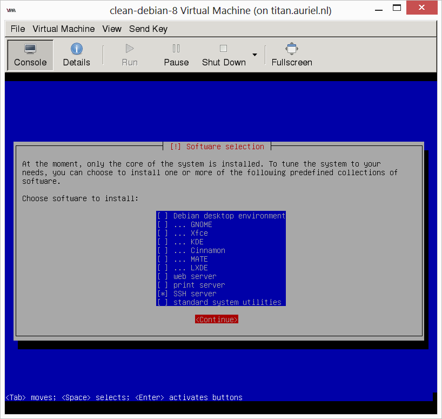Check the standard system utilities option

(163, 302)
